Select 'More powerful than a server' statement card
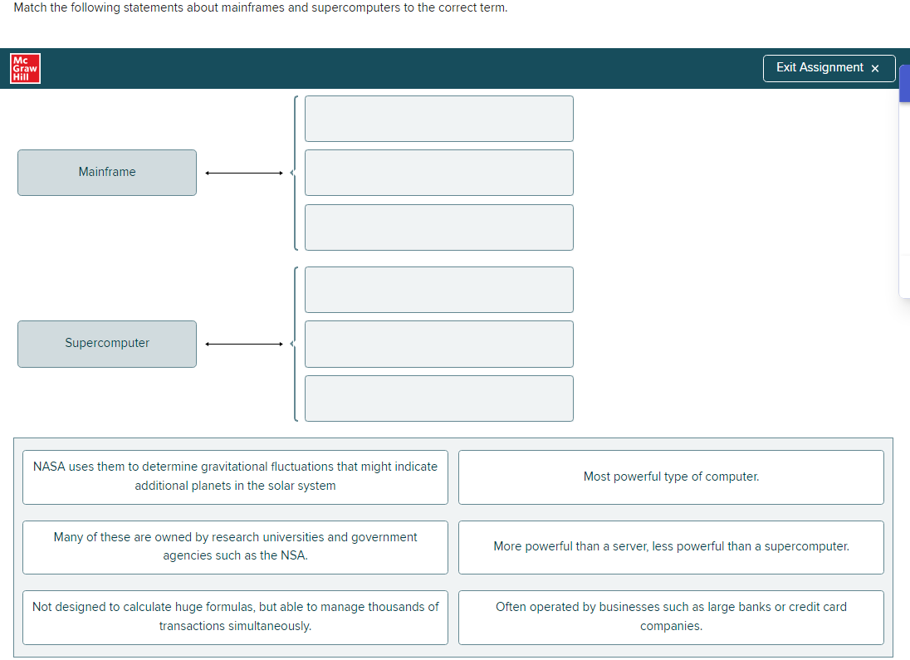Image resolution: width=910 pixels, height=660 pixels. [671, 547]
